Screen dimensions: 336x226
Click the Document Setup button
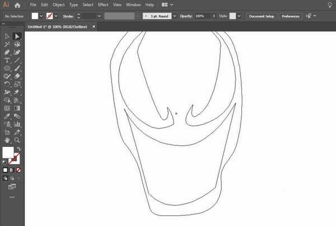(262, 16)
